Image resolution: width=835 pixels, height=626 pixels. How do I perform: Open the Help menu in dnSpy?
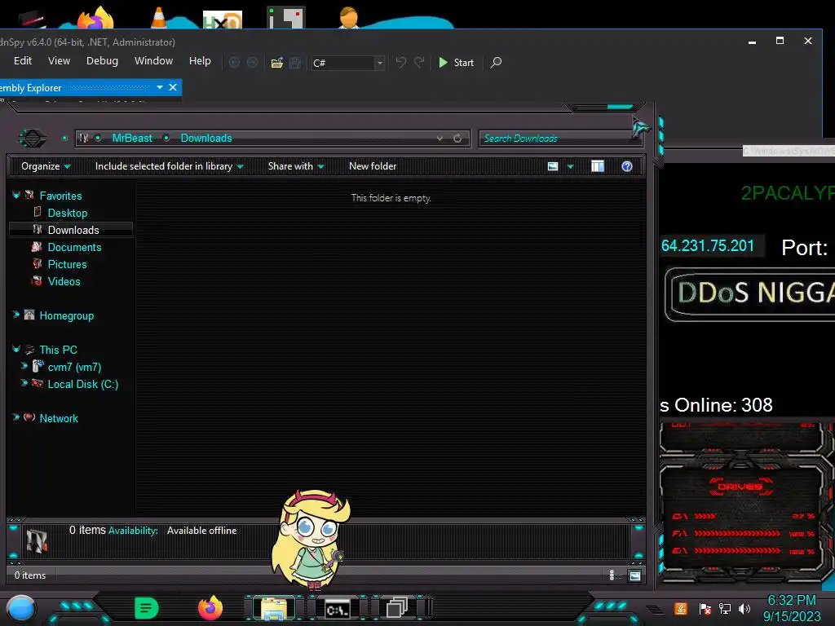coord(200,61)
